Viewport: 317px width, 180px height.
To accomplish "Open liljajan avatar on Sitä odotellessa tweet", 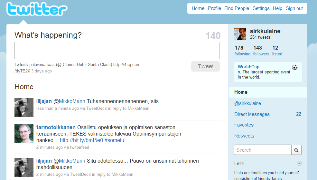I will coord(24,167).
